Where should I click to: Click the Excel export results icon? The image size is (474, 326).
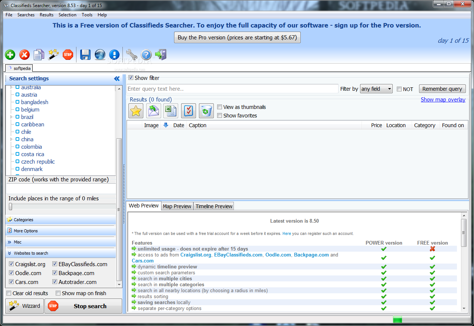click(171, 111)
